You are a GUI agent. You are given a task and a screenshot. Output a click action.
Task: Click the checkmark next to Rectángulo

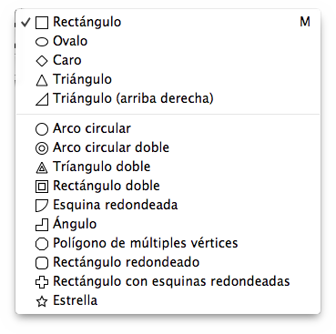click(x=26, y=22)
